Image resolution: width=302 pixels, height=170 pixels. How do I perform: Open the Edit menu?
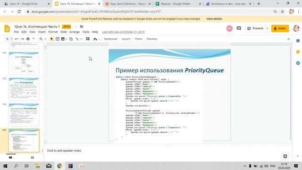pyautogui.click(x=24, y=32)
